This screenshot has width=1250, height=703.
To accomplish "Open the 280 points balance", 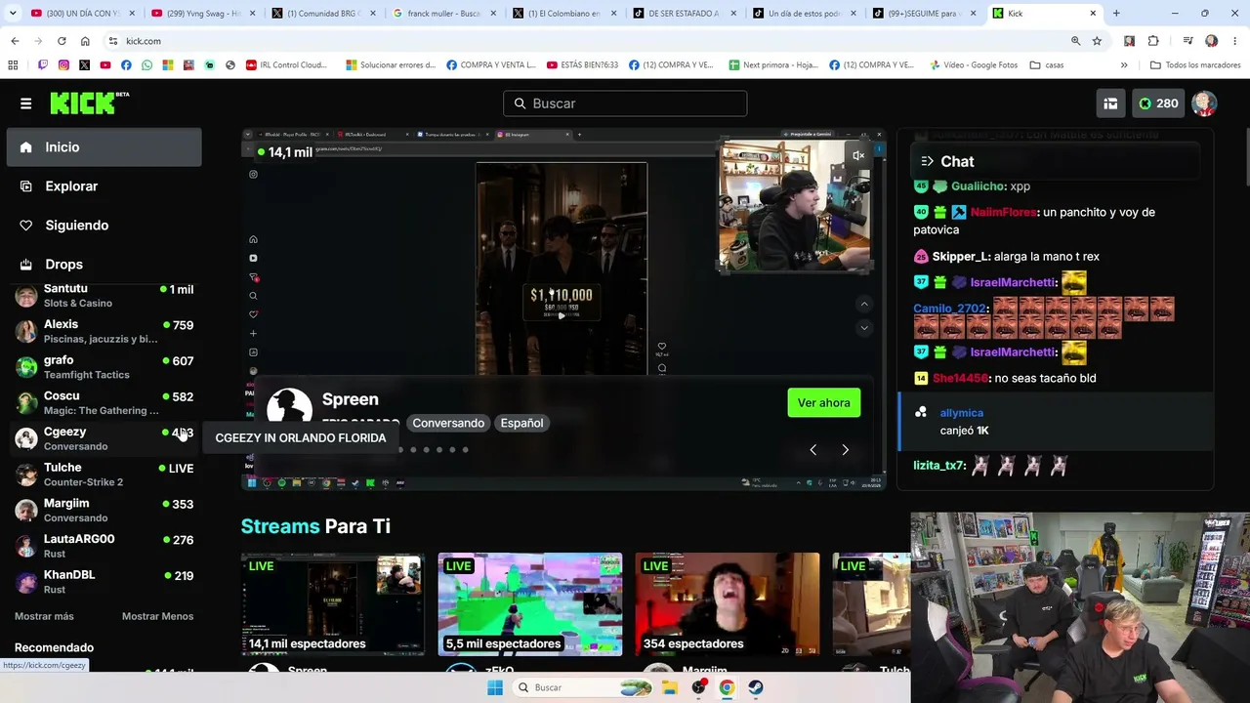I will pyautogui.click(x=1158, y=103).
